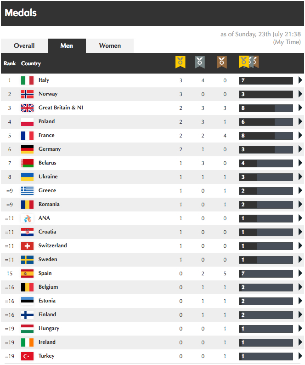This screenshot has width=305, height=365.
Task: Sort by the Rank column header
Action: [10, 63]
